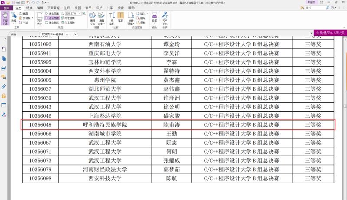Open the attachments paperclip panel in sidebar
Viewport: 347px width, 200px height.
coord(4,86)
